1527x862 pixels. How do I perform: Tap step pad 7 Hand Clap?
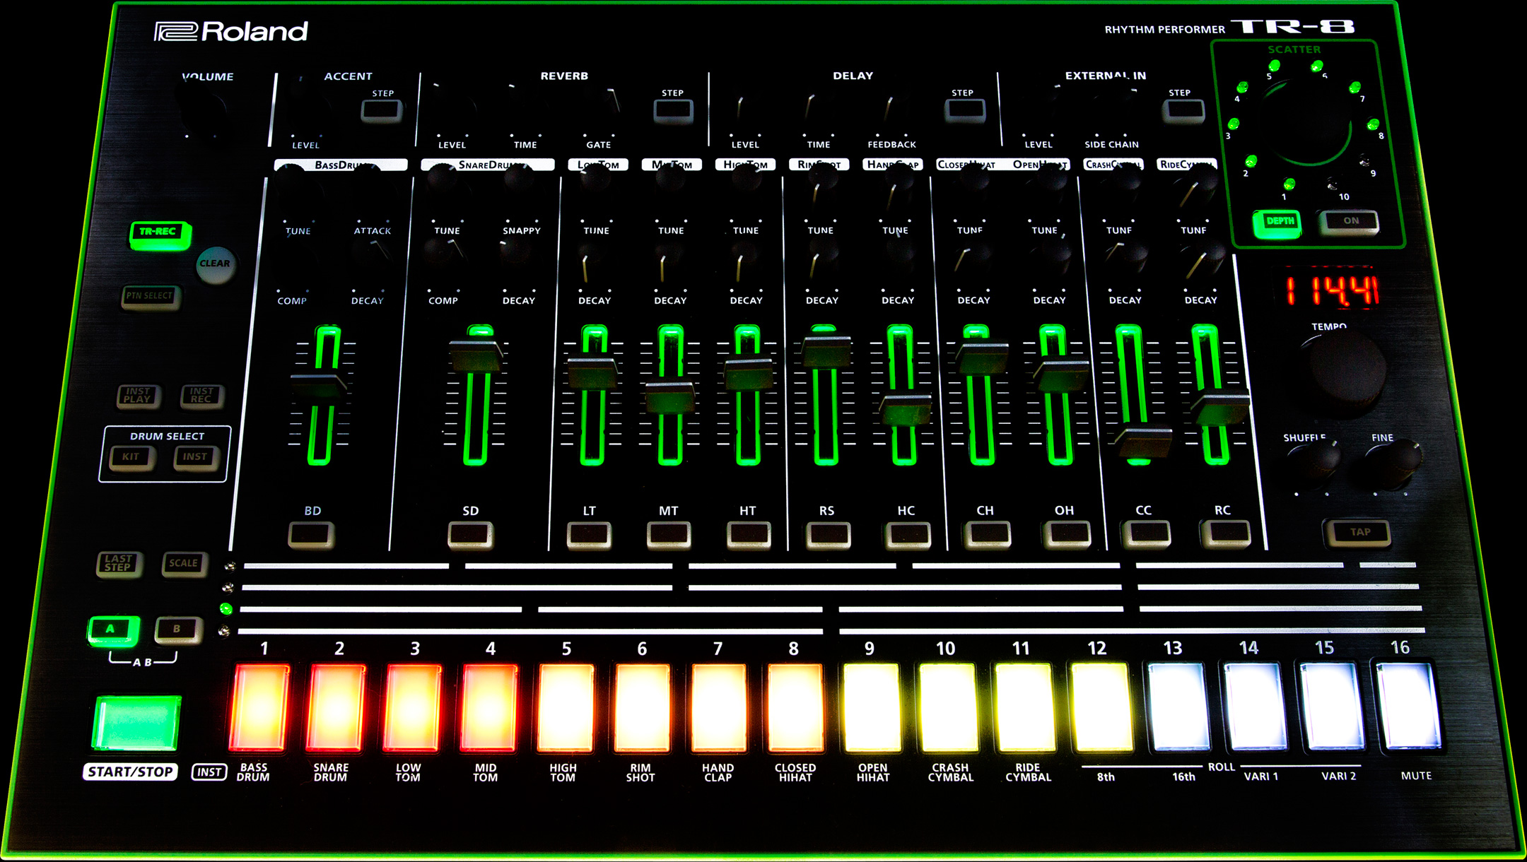[x=719, y=707]
